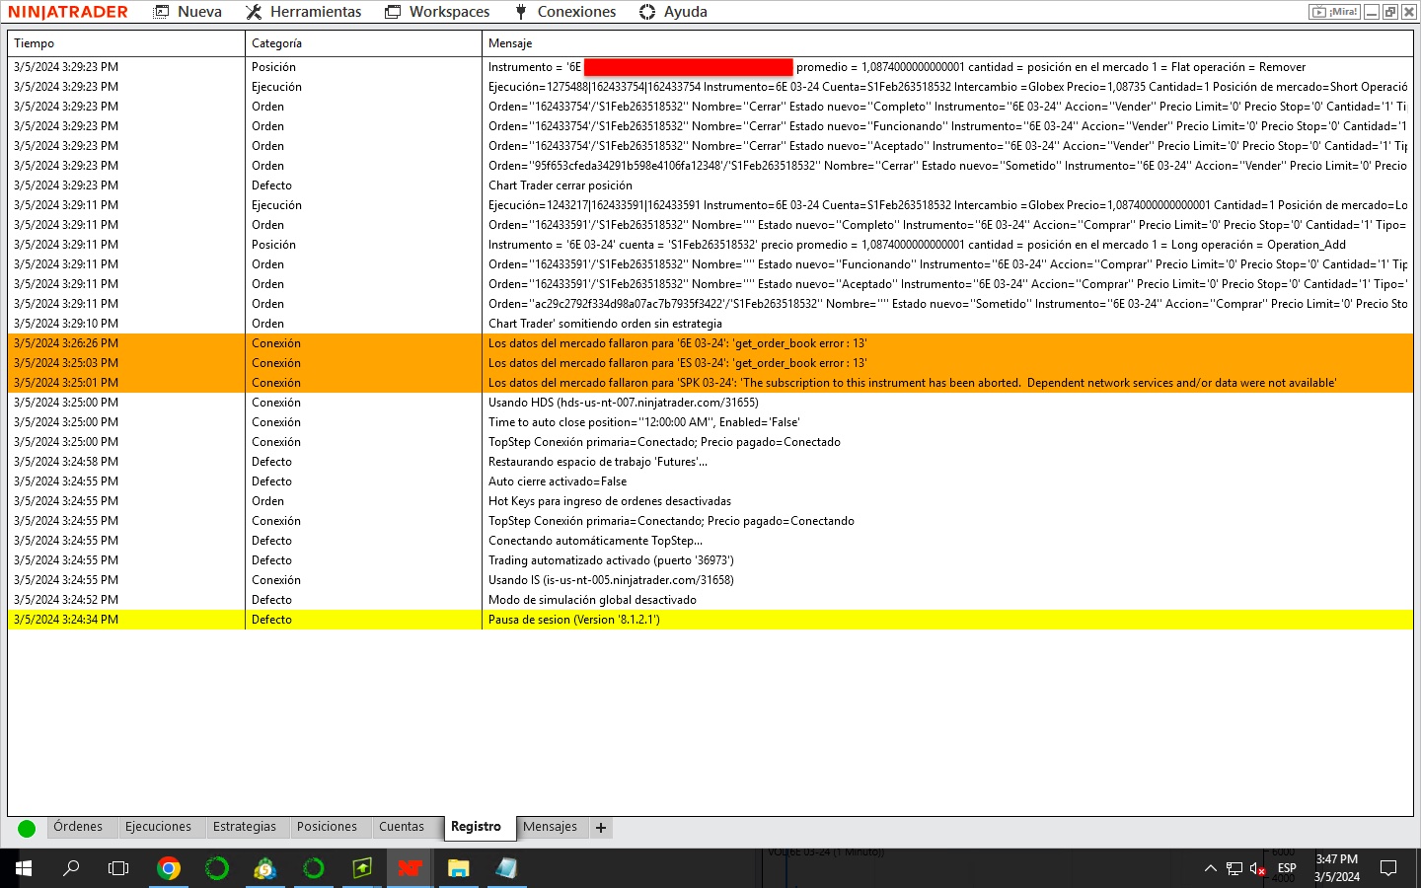Sort by Categoría column header

tap(363, 43)
